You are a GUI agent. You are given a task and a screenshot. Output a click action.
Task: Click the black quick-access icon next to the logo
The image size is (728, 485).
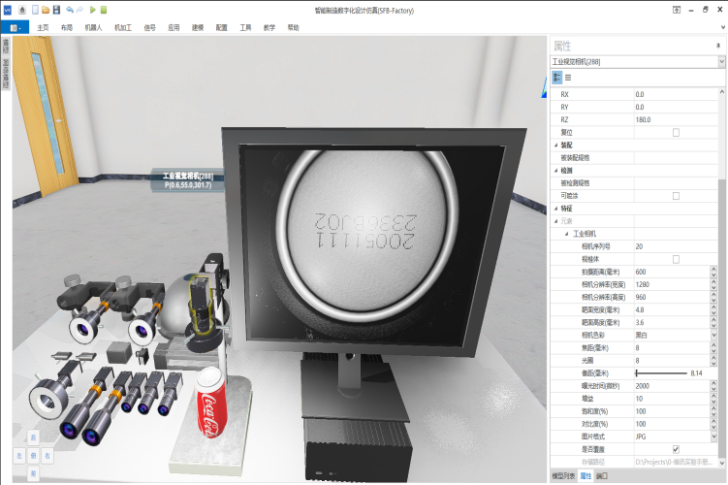click(22, 10)
